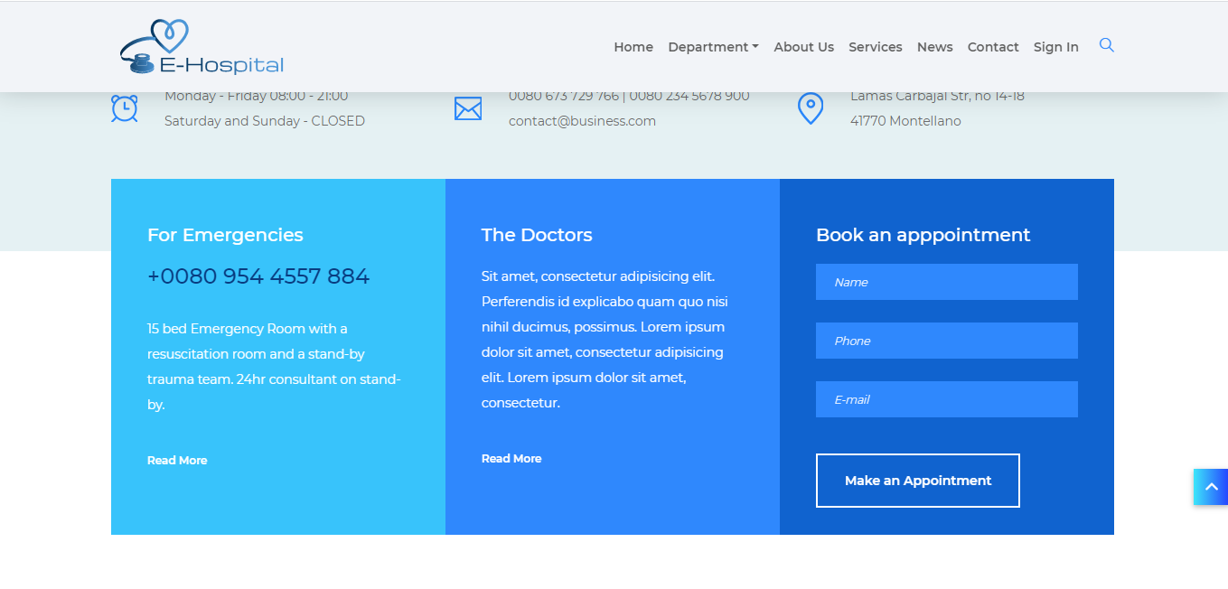Select the E-mail input field
The image size is (1228, 589).
click(946, 399)
